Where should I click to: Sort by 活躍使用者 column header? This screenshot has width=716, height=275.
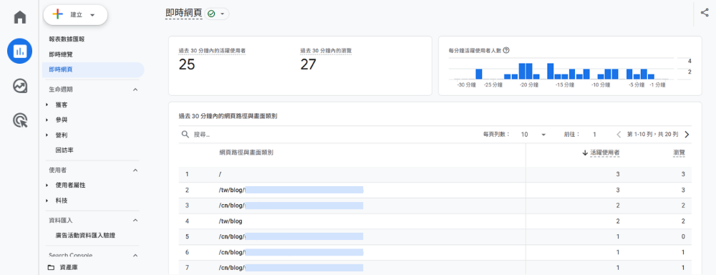click(x=604, y=153)
